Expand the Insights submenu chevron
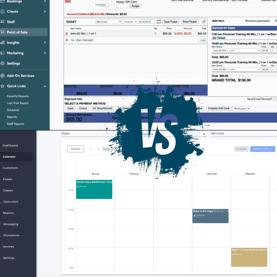Screen dimensions: 277x277 click(x=45, y=43)
